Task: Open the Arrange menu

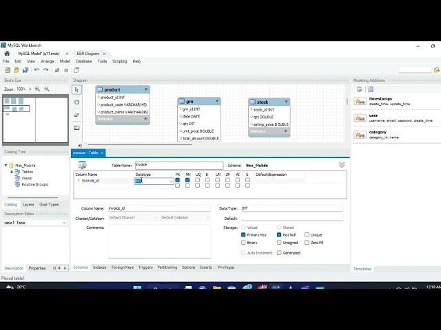Action: point(48,61)
